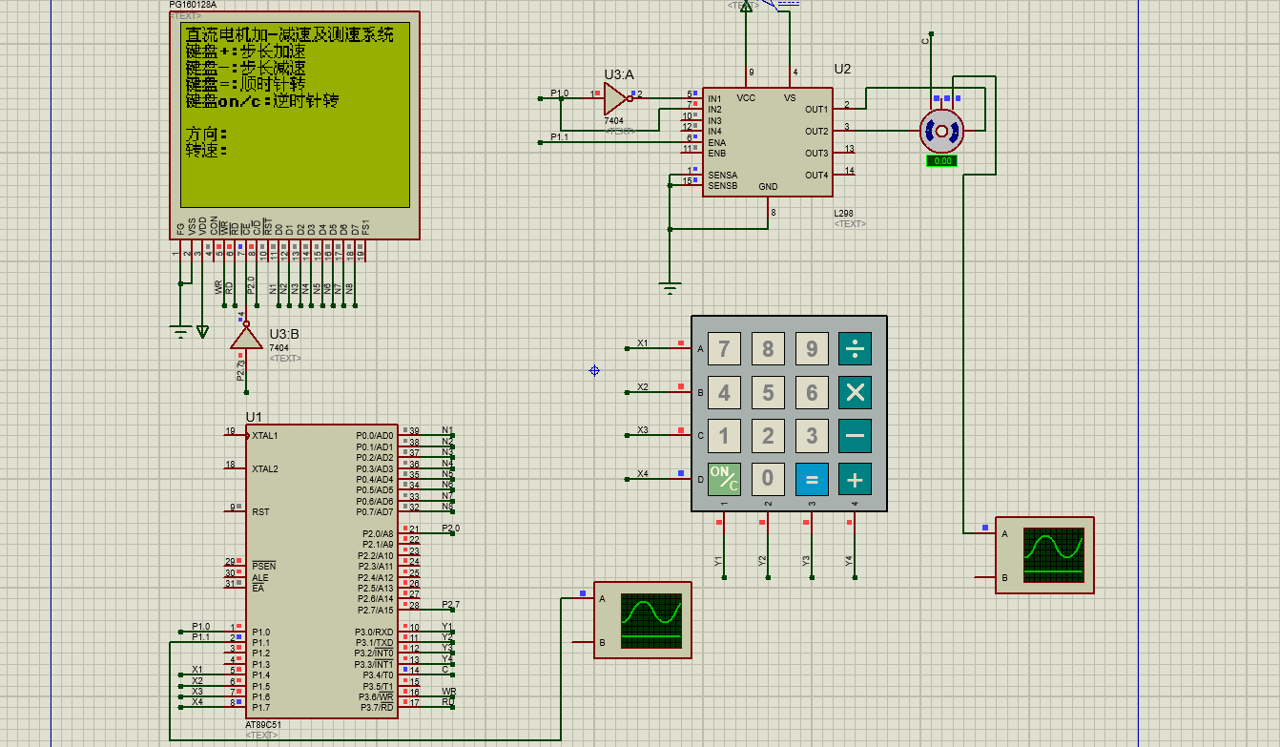
Task: Click keypad button 9
Action: pyautogui.click(x=812, y=348)
